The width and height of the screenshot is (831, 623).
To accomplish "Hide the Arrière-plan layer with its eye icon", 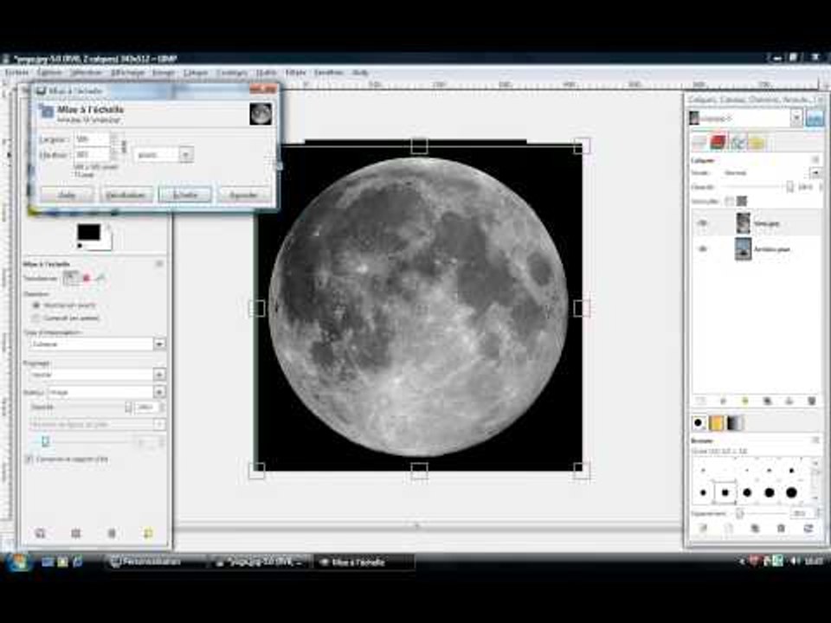I will (703, 248).
